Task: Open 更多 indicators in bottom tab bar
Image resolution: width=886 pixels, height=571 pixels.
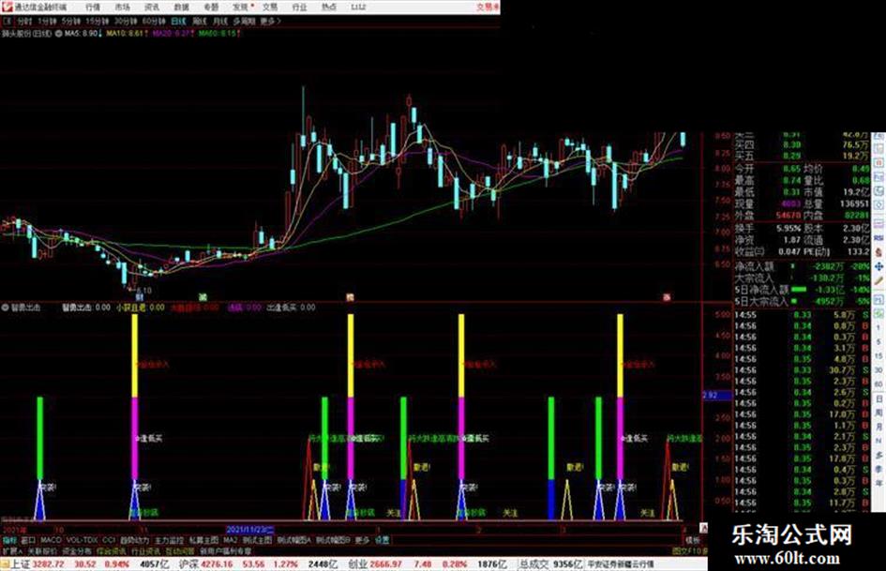Action: point(362,540)
